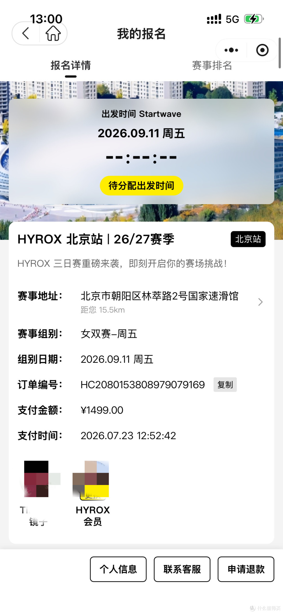Tap the battery charging icon

pos(254,19)
